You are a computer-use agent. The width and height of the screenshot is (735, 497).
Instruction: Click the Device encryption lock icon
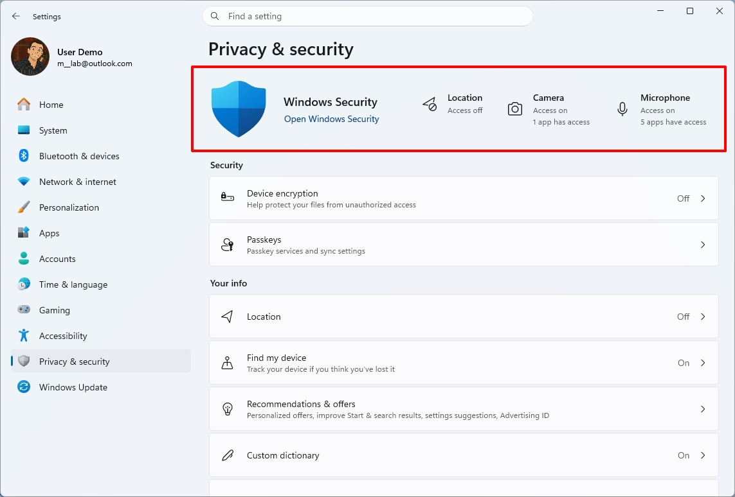point(228,197)
